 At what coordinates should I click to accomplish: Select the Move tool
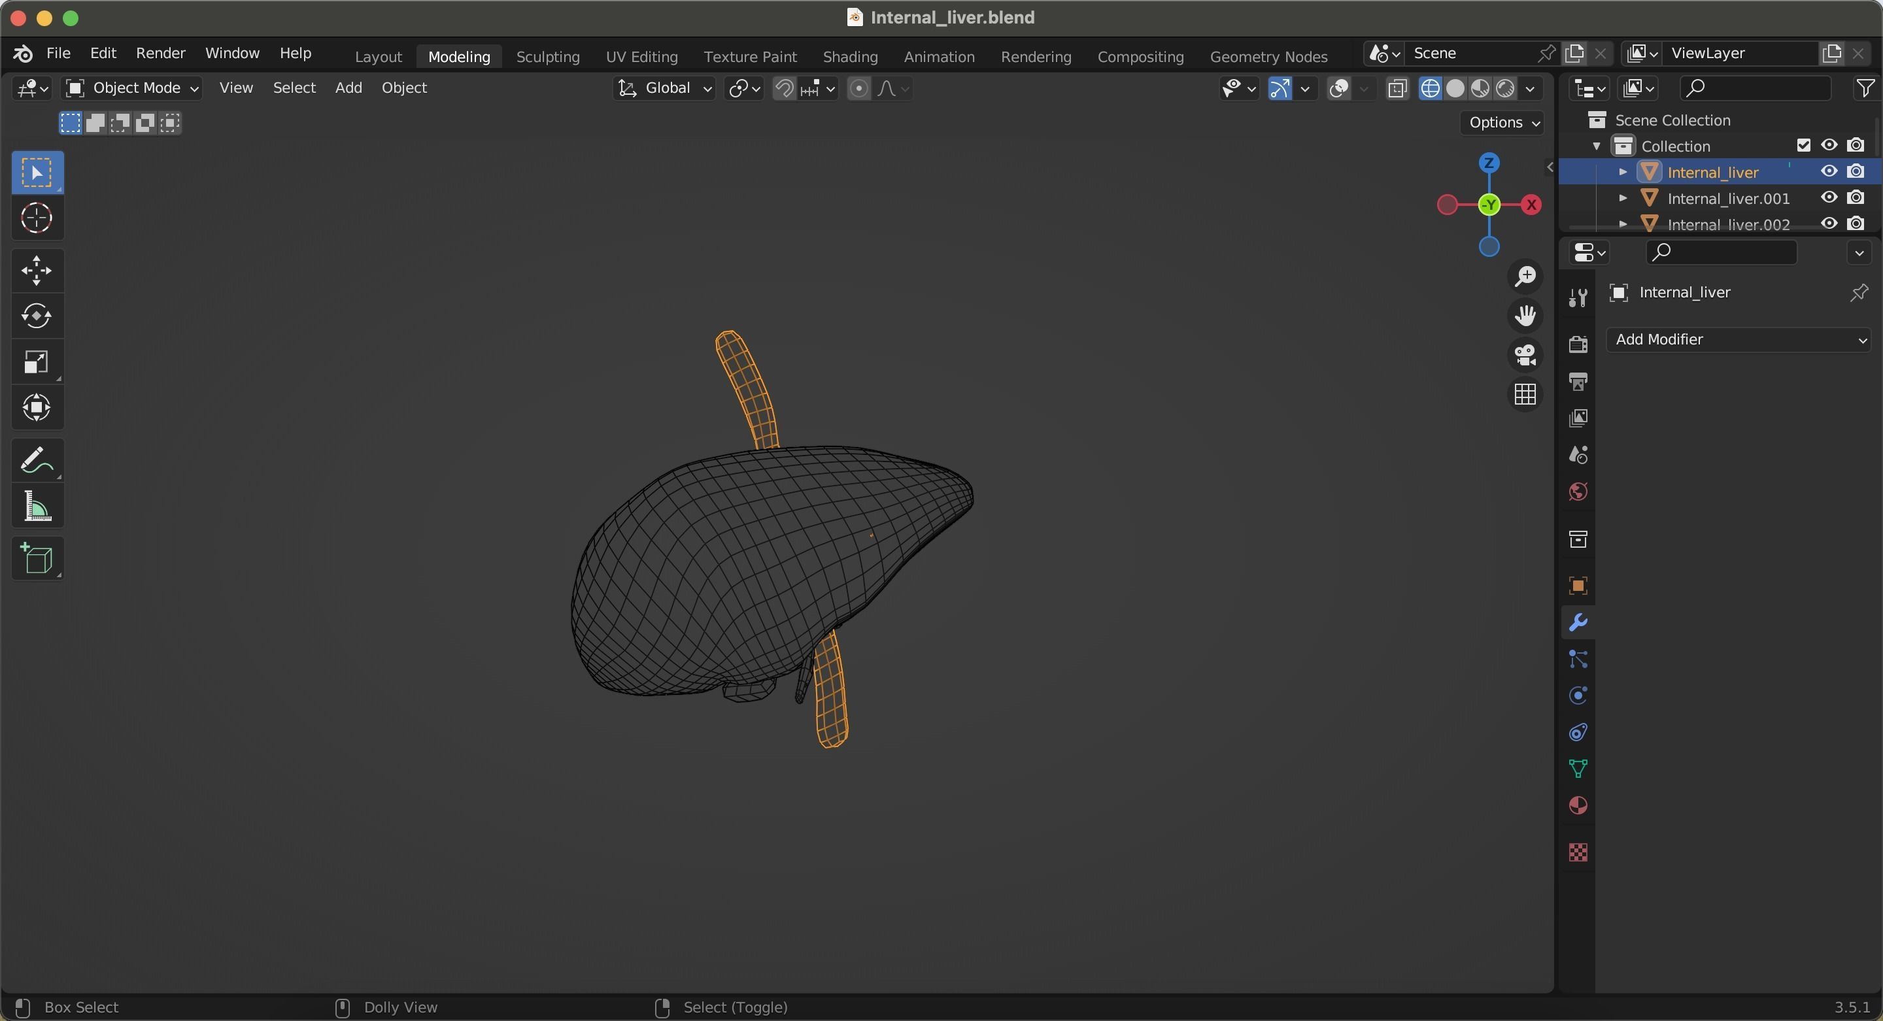click(37, 271)
